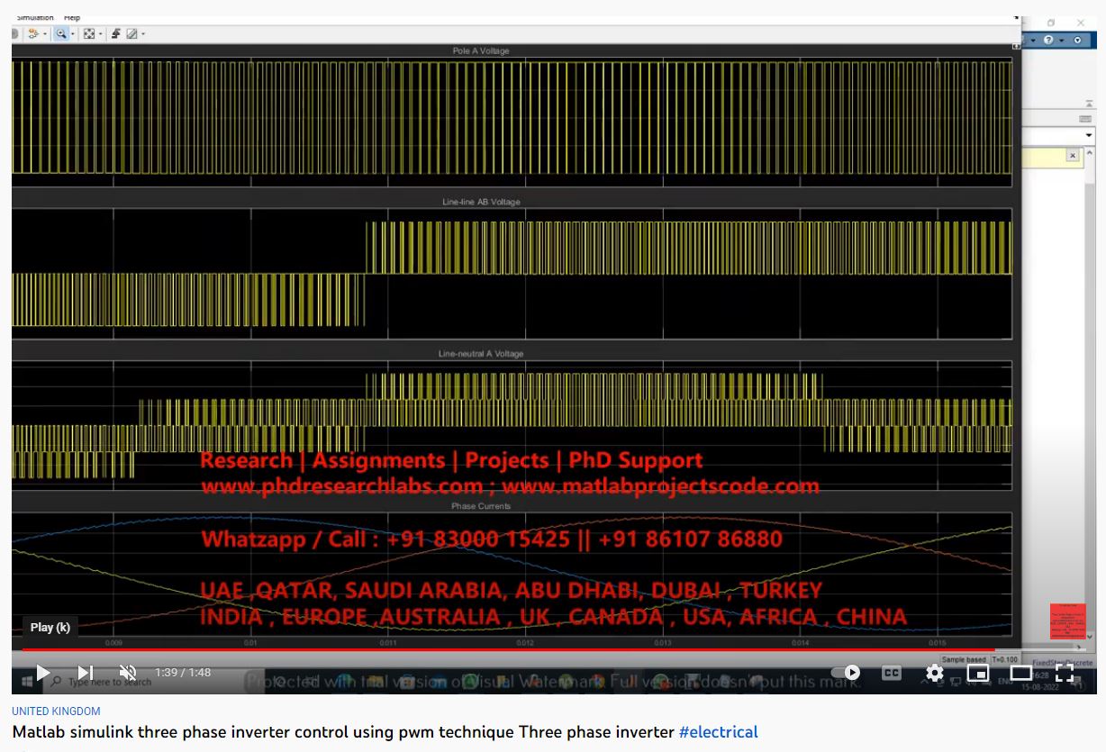Enable theater mode view

point(1020,672)
